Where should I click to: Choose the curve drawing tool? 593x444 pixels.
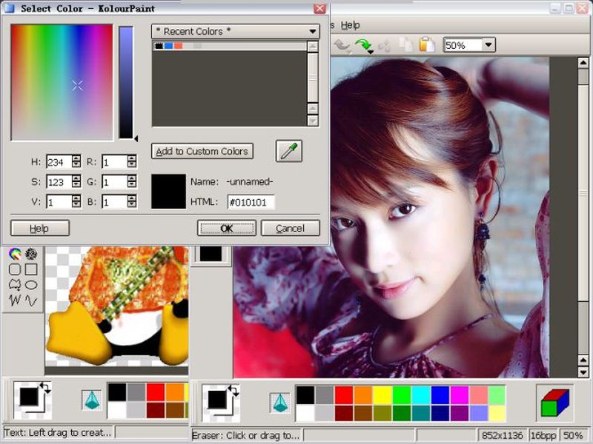(31, 300)
